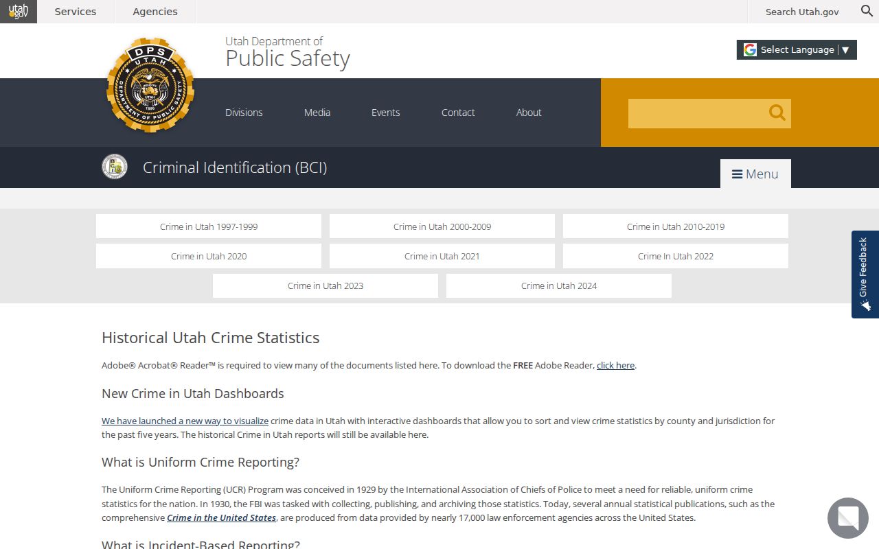Open the chat bubble widget
The height and width of the screenshot is (549, 879).
[x=848, y=518]
